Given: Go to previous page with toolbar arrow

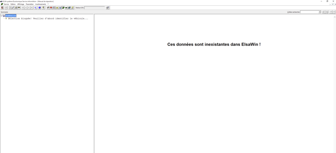Looking at the screenshot, I should 26,8.
